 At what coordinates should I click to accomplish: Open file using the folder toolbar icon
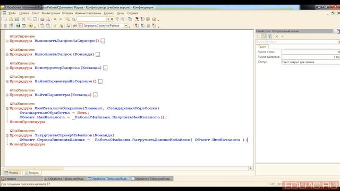tap(11, 19)
